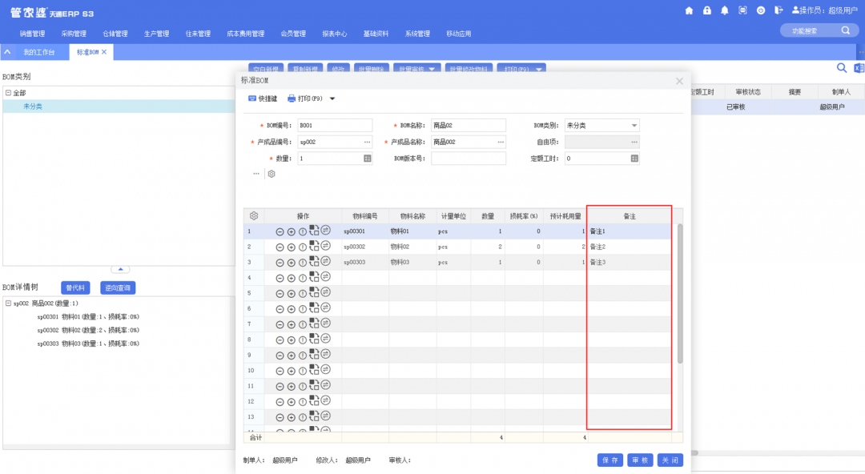This screenshot has width=865, height=474.
Task: Select the 未分类 category tree item
Action: click(33, 106)
